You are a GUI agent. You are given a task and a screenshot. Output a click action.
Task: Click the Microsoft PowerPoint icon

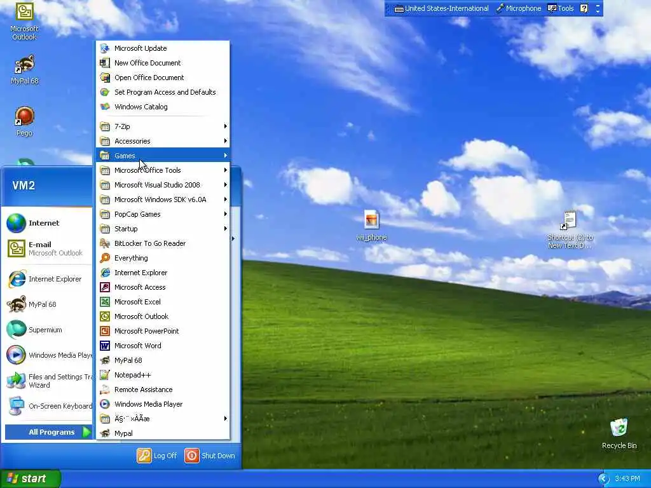(105, 331)
